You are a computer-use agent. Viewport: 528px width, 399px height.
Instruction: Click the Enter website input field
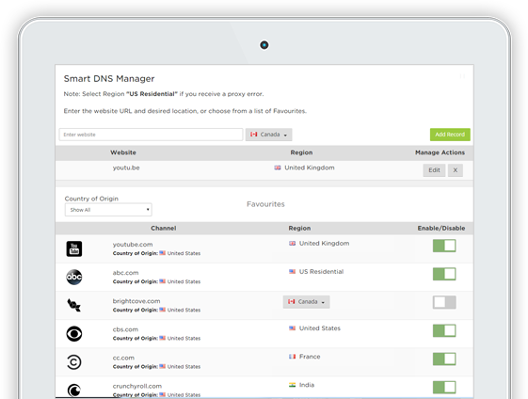[x=151, y=135]
